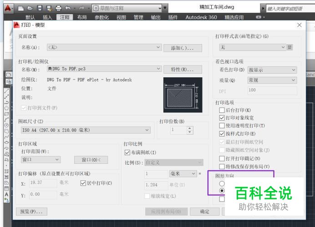The height and width of the screenshot is (227, 315).
Task: Click the 添加(.)... button
Action: pos(183,48)
